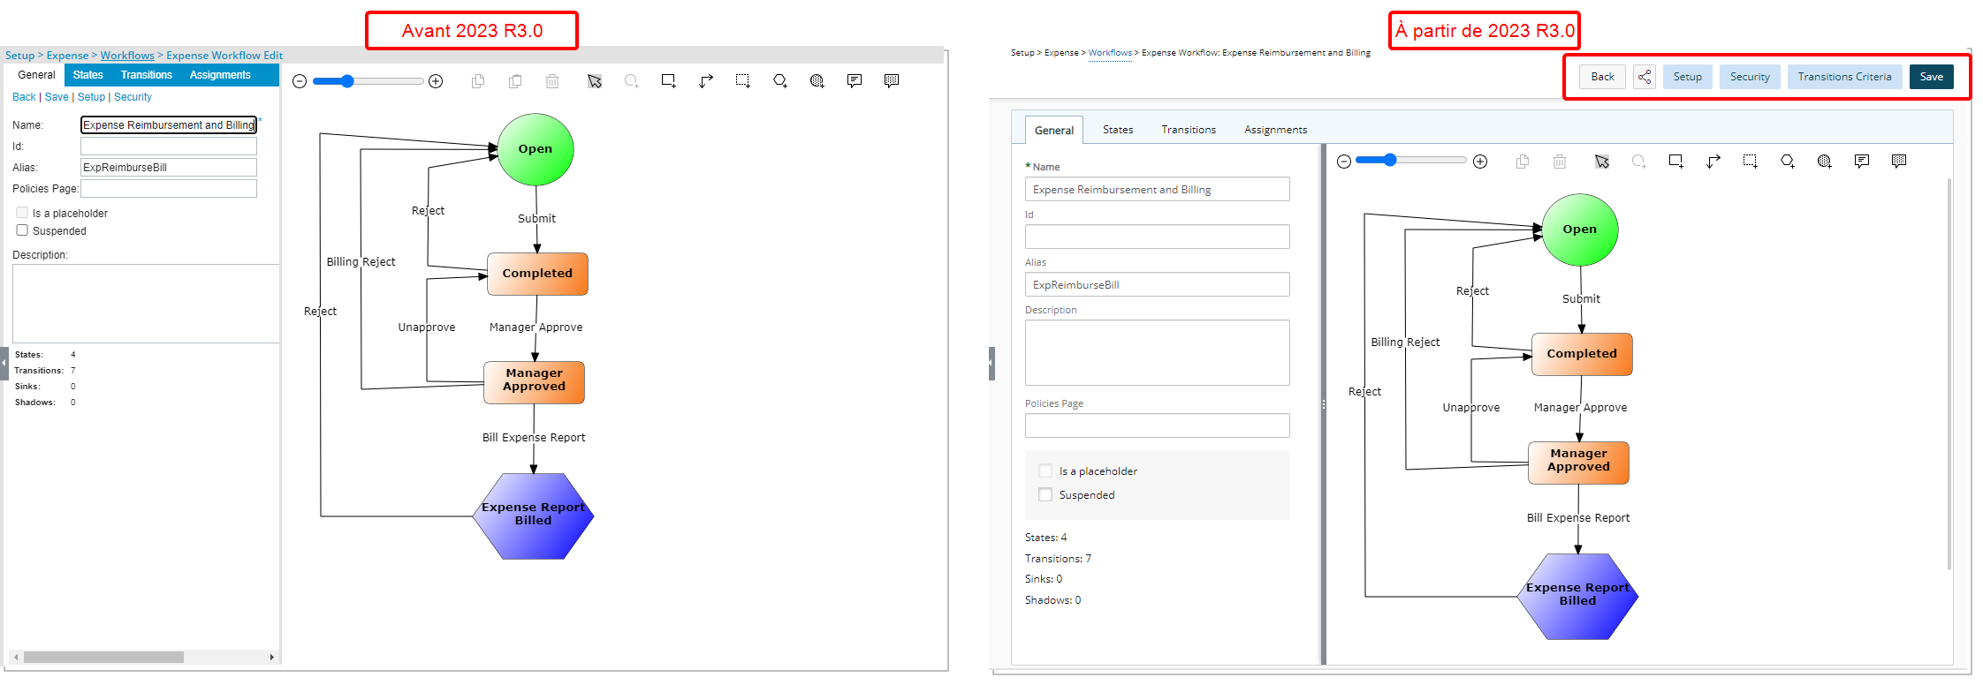Click add start state circle icon, old layout
The width and height of the screenshot is (1983, 685).
coord(631,81)
